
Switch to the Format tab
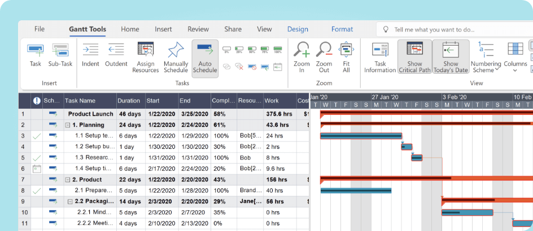(x=342, y=29)
